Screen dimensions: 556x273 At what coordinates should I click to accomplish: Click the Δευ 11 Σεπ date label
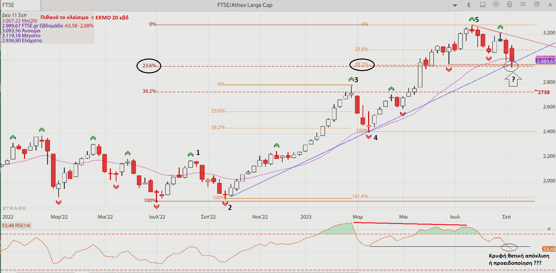pyautogui.click(x=14, y=15)
